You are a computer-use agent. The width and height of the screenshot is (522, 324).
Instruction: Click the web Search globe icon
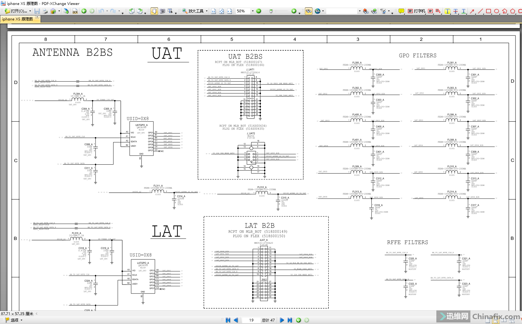point(317,11)
